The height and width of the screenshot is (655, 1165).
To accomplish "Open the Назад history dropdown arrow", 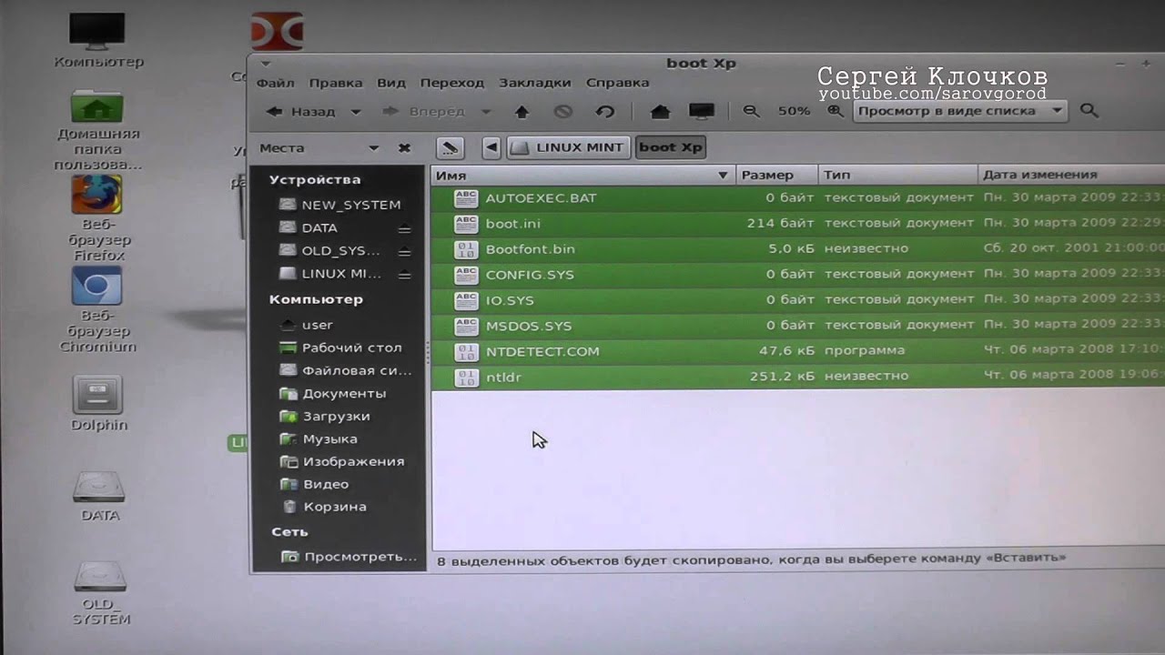I will 356,112.
